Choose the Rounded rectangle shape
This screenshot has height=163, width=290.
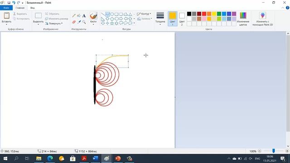[121, 14]
